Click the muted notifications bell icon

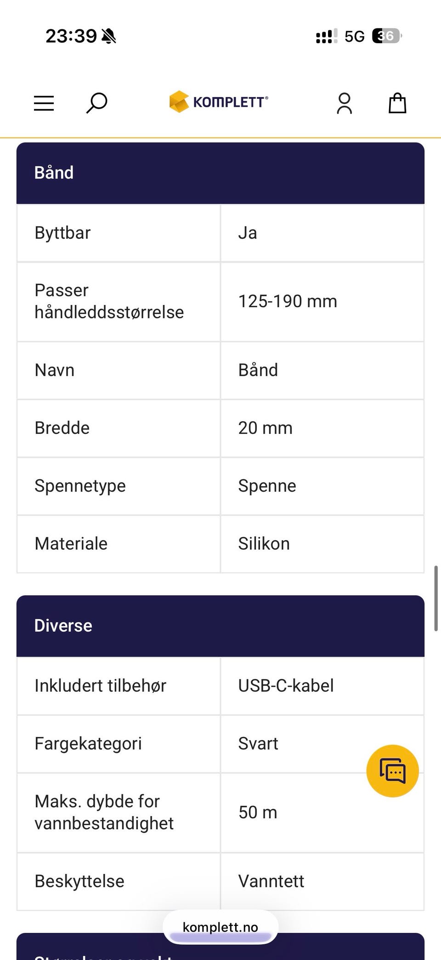click(x=109, y=36)
